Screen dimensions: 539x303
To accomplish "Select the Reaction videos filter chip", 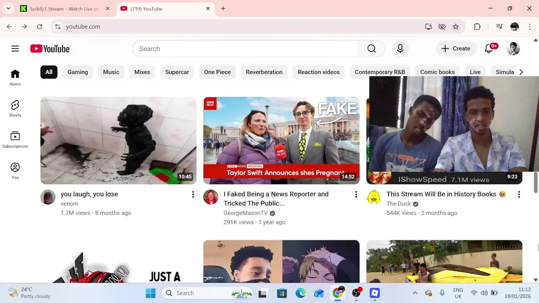I will tap(319, 72).
